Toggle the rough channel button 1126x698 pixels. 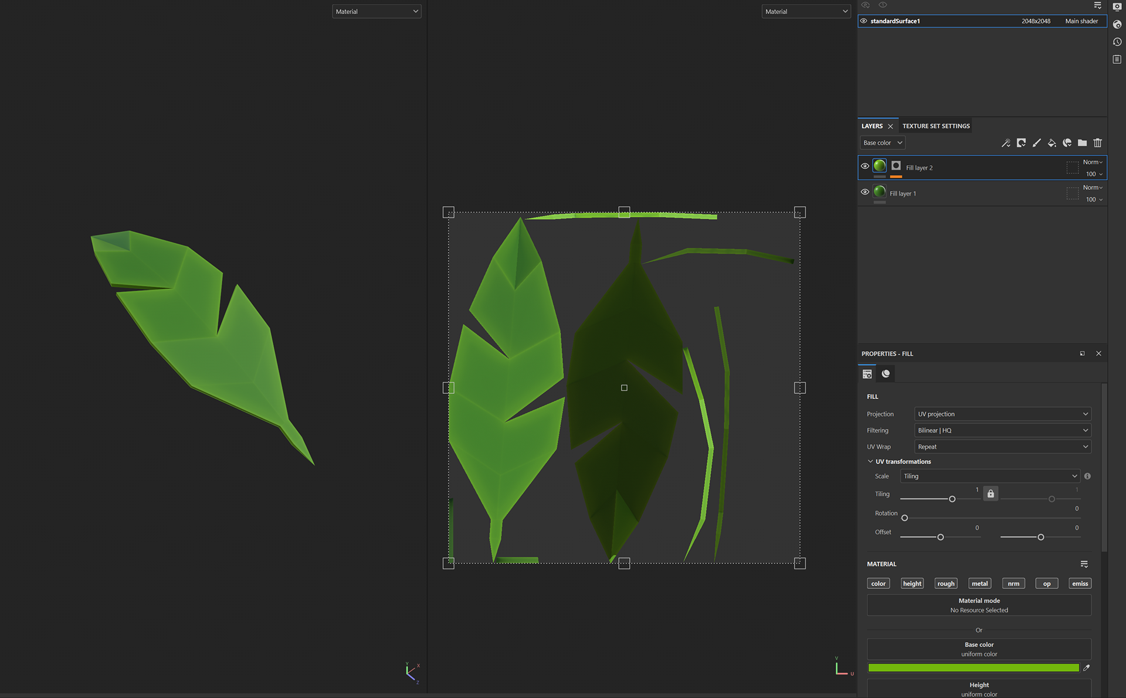pos(945,584)
